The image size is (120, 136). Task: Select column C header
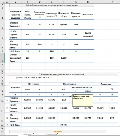[x=28, y=2]
